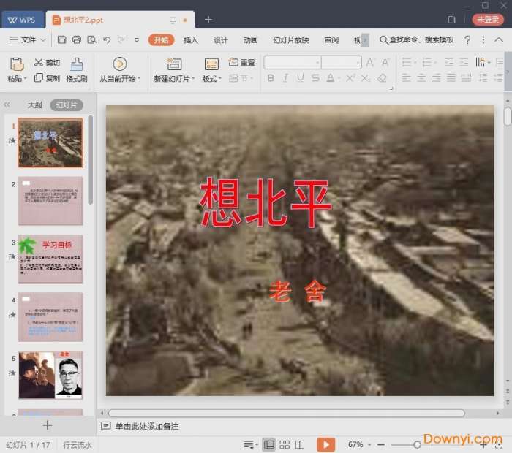Adjust the zoom slider handle
512x453 pixels.
pyautogui.click(x=417, y=444)
